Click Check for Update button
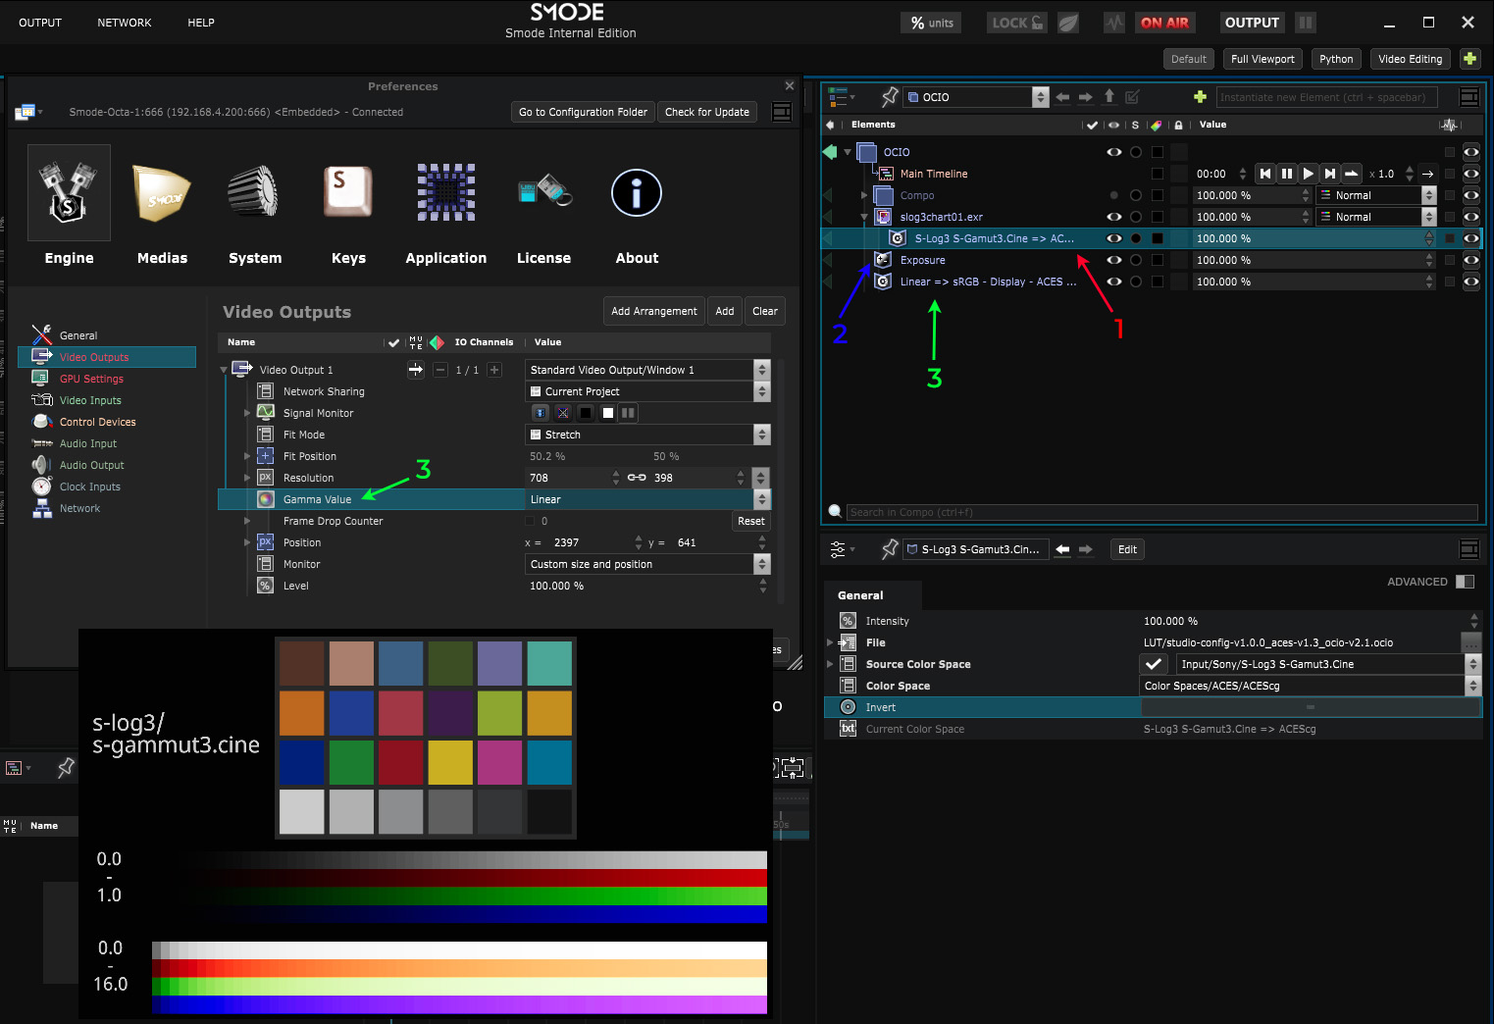The width and height of the screenshot is (1494, 1024). coord(706,112)
